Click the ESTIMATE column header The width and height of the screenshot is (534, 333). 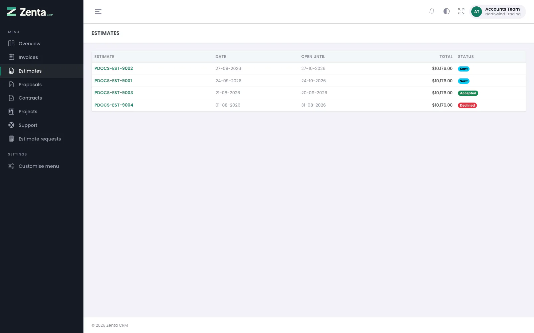(x=104, y=57)
